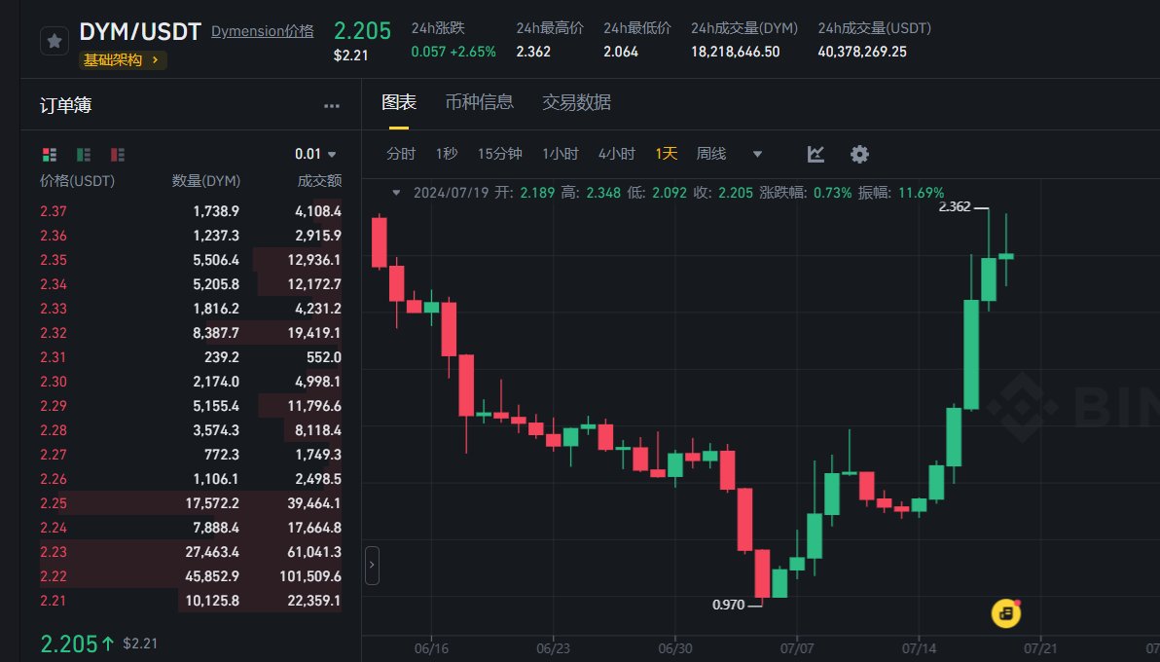Click the 07/14 date on time axis
The width and height of the screenshot is (1160, 662).
coord(919,648)
